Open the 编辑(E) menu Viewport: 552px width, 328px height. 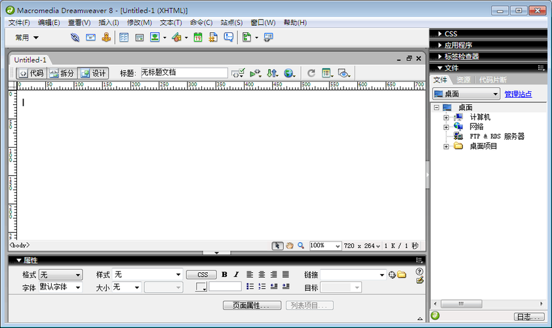[x=49, y=22]
